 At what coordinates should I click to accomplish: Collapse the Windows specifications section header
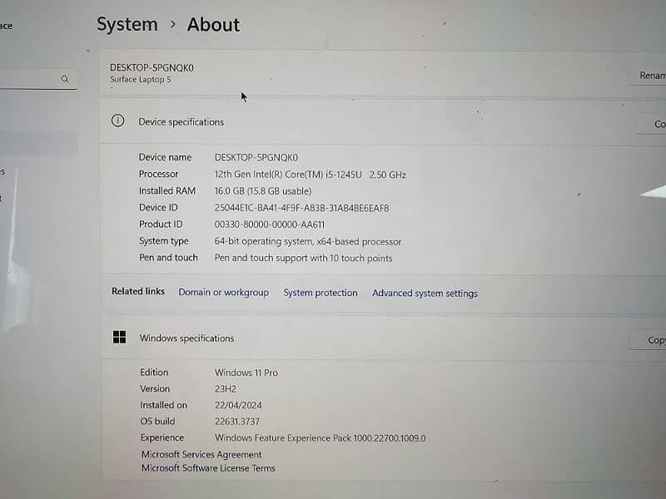[375, 338]
